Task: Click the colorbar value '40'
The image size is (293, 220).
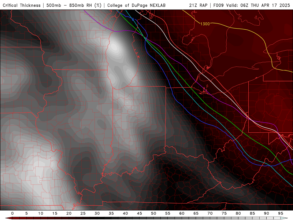Action: tap(125, 213)
